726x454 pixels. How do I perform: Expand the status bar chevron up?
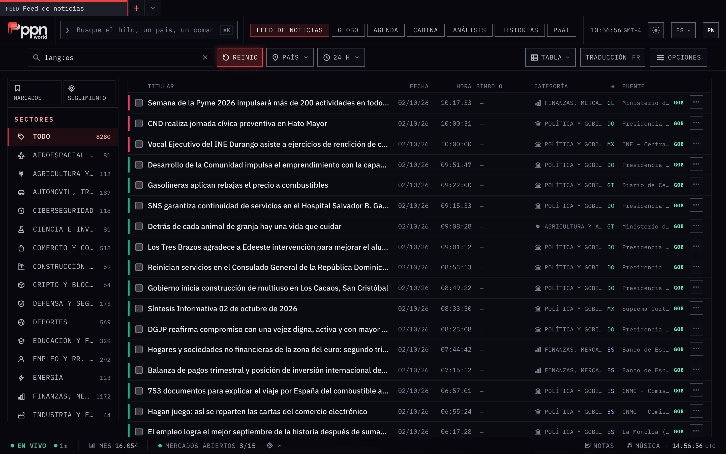click(x=280, y=446)
